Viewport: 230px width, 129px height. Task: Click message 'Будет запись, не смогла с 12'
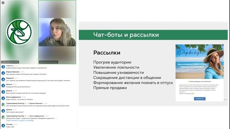coord(19,100)
